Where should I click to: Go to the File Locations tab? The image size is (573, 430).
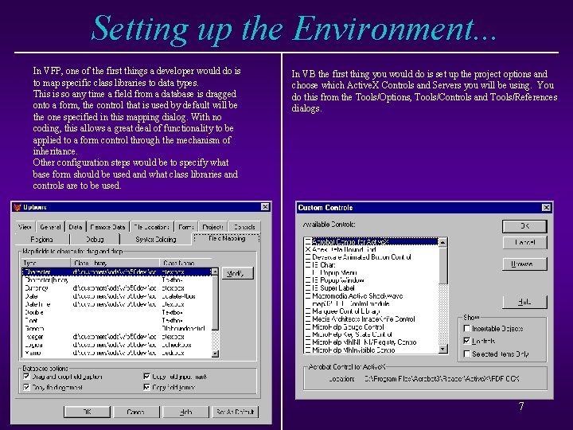click(151, 227)
